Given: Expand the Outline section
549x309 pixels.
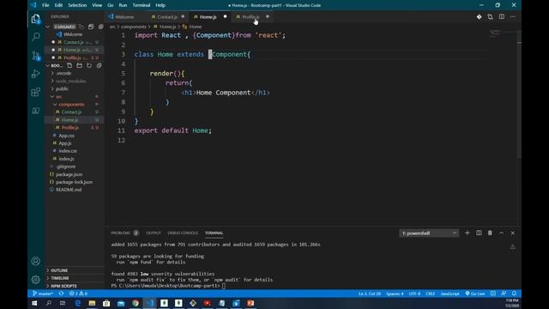Looking at the screenshot, I should point(59,270).
